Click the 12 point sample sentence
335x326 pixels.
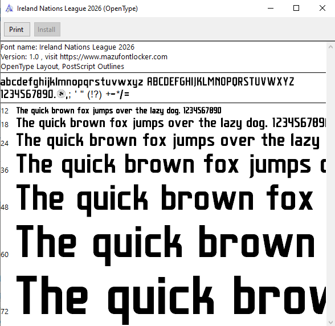119,111
